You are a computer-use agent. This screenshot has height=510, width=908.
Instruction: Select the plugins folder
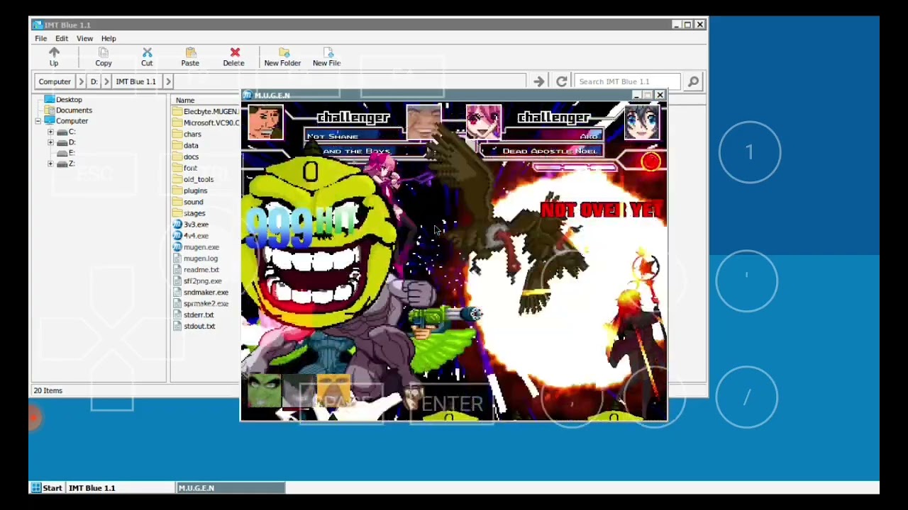191,191
